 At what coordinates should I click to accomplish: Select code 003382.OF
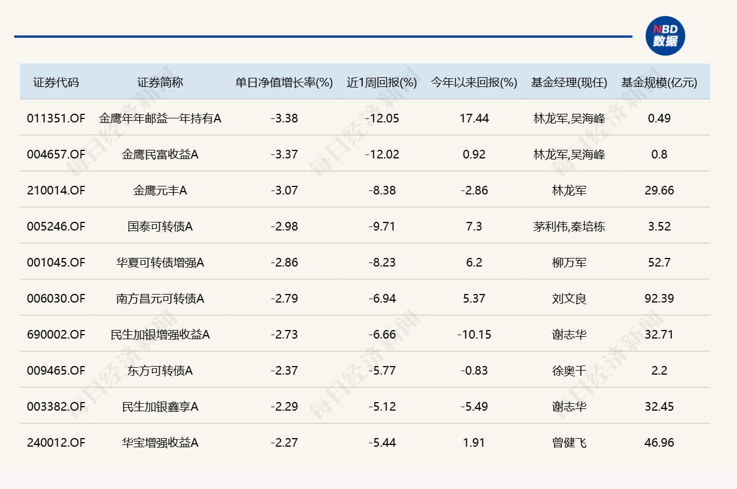coord(56,407)
